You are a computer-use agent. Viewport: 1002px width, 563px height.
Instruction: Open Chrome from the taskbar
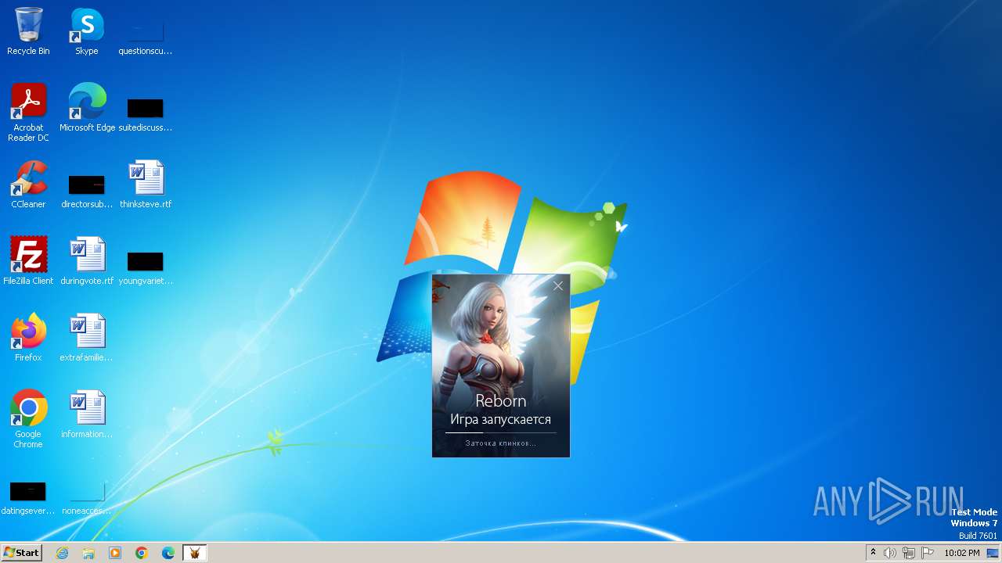point(142,553)
